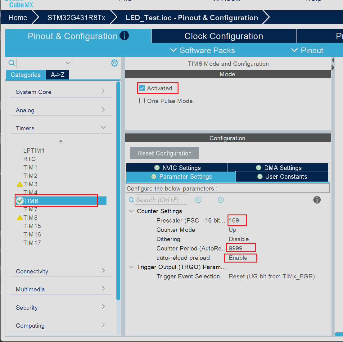This screenshot has height=342, width=343.
Task: Open the Pinout dropdown menu
Action: [x=307, y=50]
